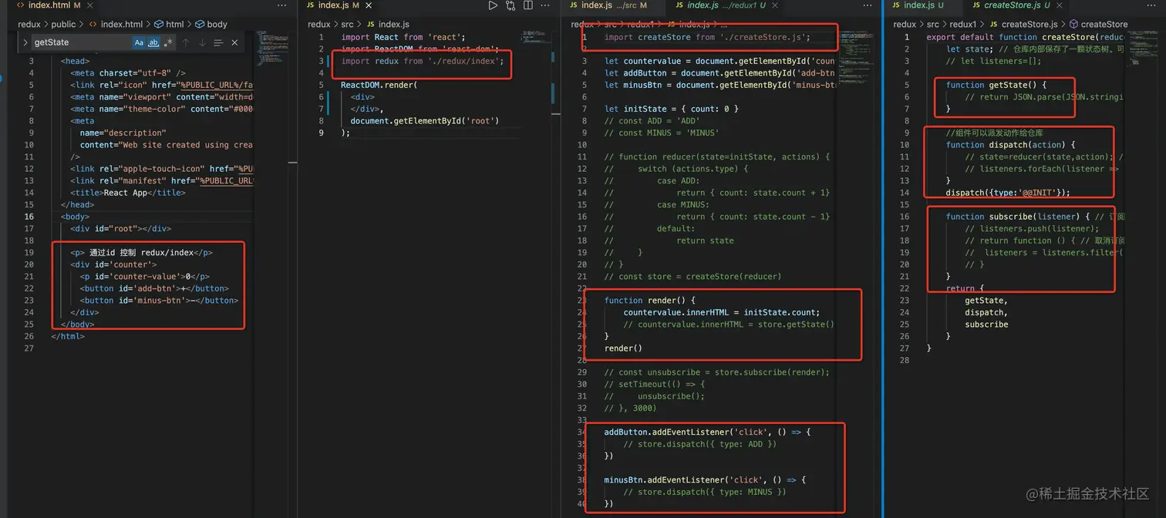
Task: Click the standalone 'render()' call line
Action: pyautogui.click(x=623, y=348)
